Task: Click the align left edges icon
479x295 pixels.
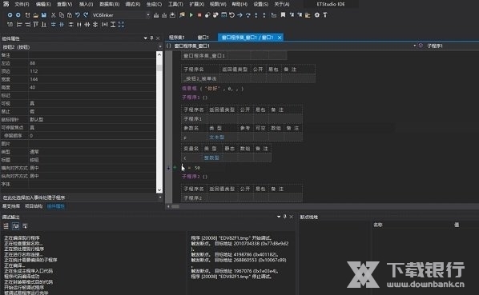Action: 19,24
